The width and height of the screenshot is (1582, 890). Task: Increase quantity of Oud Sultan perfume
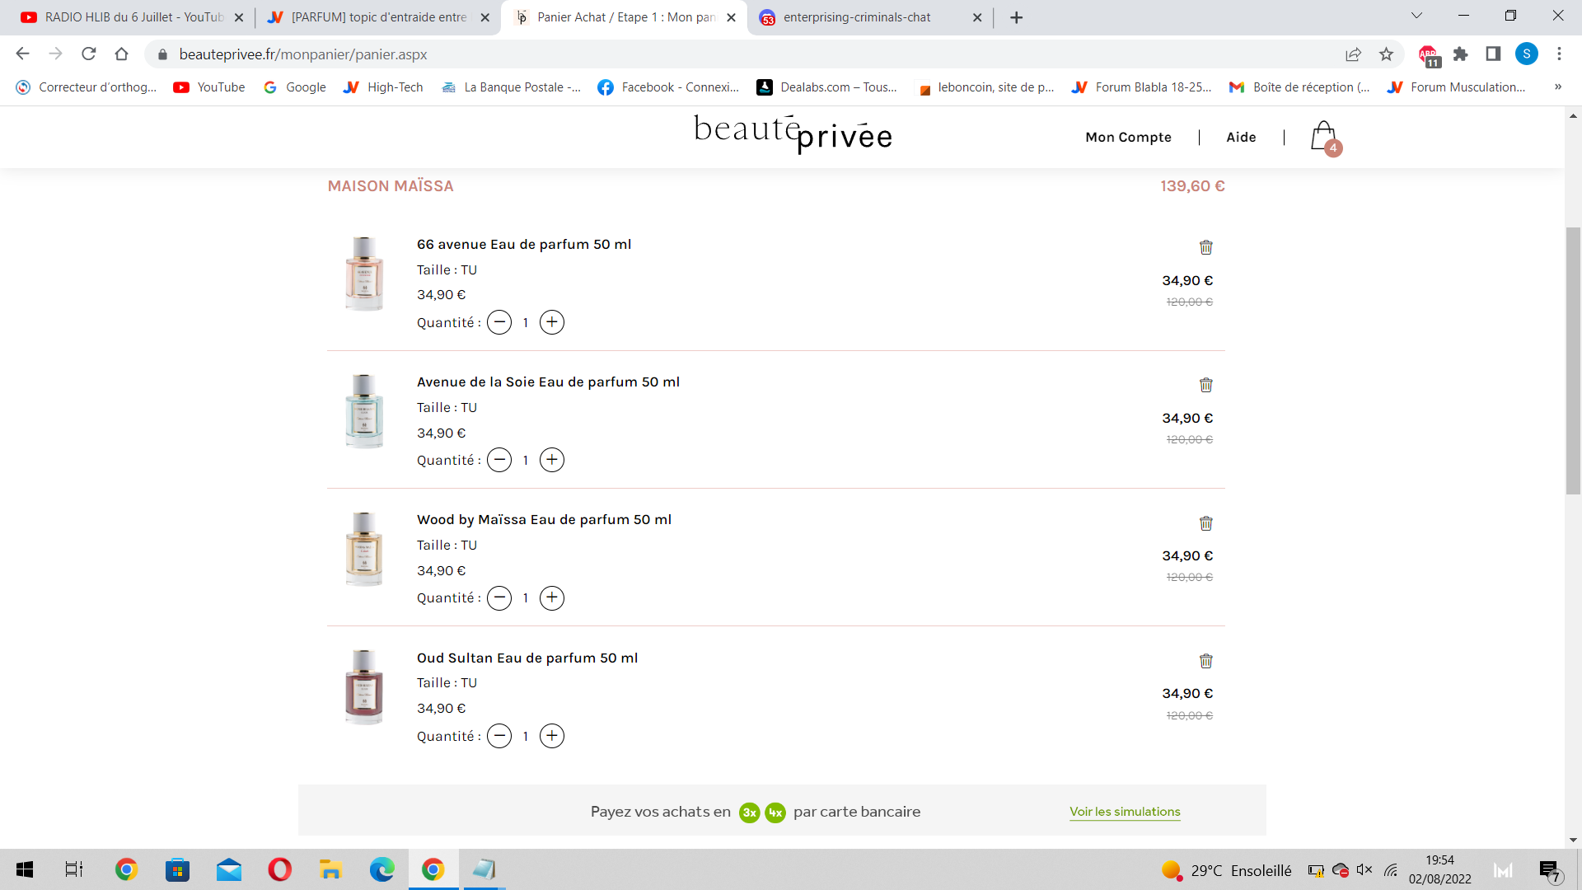click(x=552, y=736)
